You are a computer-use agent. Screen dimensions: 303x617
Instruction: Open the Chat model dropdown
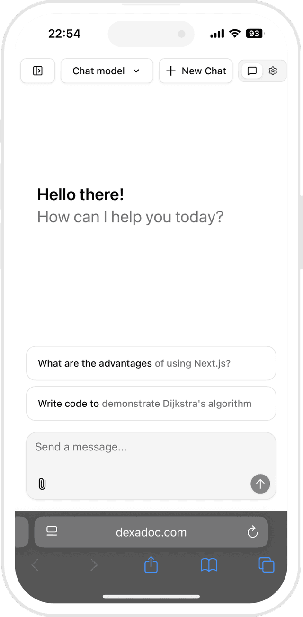[107, 71]
